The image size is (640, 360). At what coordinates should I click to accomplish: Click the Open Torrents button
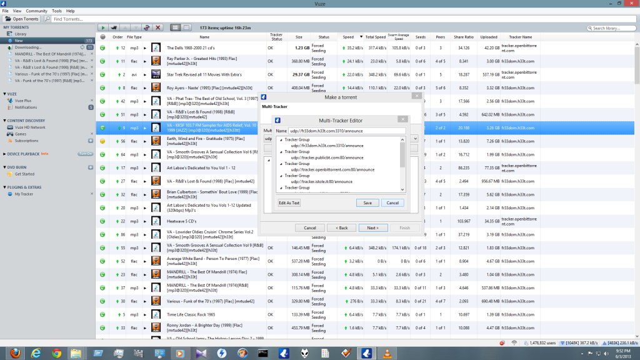22,19
